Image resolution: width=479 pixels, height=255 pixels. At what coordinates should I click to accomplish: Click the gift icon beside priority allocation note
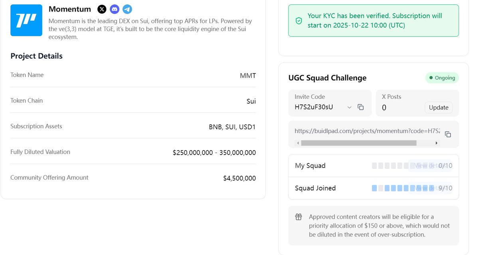coord(299,217)
